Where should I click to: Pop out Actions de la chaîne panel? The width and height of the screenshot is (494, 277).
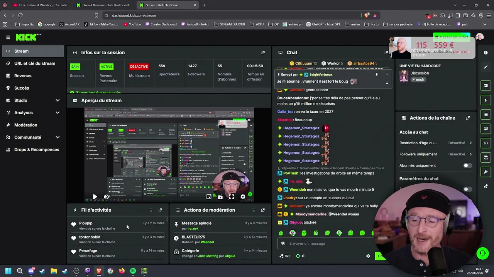tap(468, 118)
